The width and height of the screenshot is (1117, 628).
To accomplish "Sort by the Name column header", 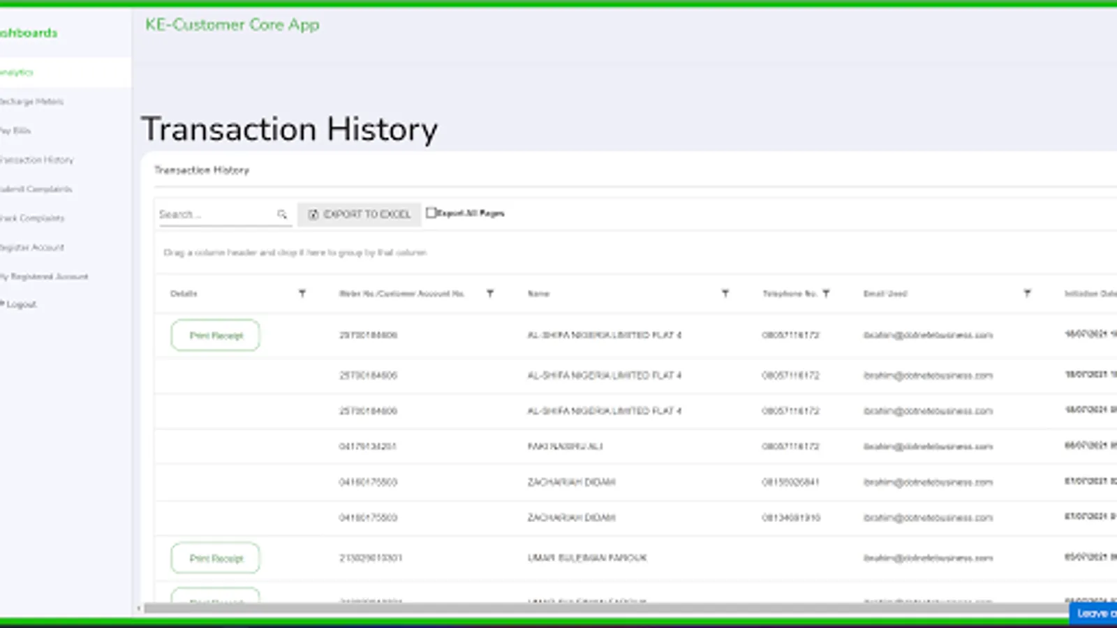I will [538, 294].
